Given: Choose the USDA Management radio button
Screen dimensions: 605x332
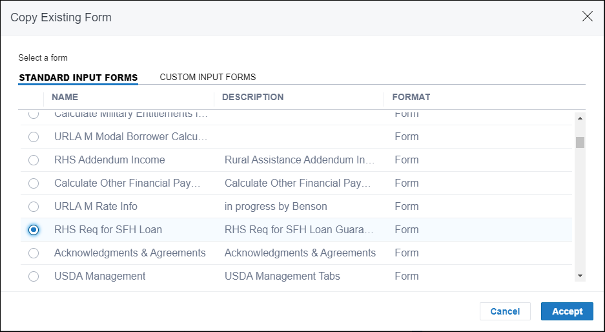Looking at the screenshot, I should pos(34,276).
